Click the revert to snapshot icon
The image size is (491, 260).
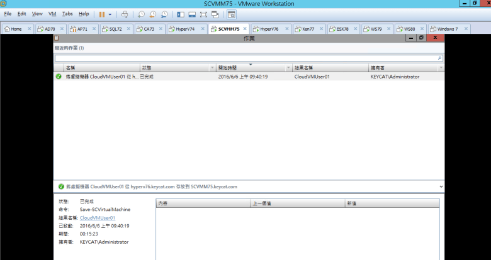tap(152, 14)
